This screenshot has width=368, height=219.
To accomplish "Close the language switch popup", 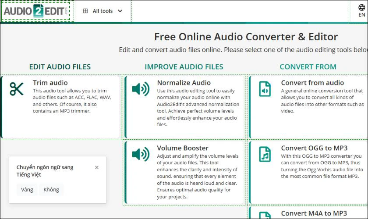I will coord(97,167).
